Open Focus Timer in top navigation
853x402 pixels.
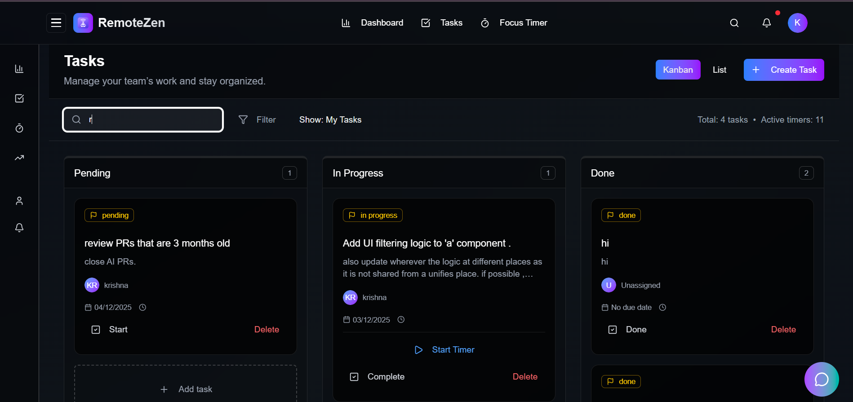click(x=514, y=23)
